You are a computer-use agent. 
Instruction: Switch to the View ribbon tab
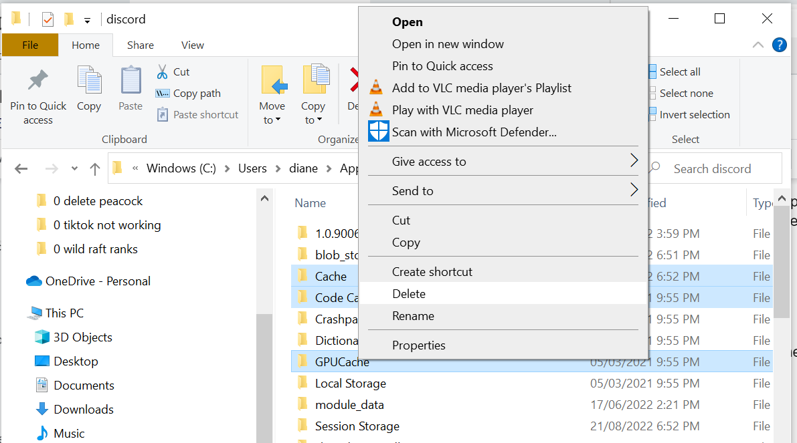click(x=192, y=45)
